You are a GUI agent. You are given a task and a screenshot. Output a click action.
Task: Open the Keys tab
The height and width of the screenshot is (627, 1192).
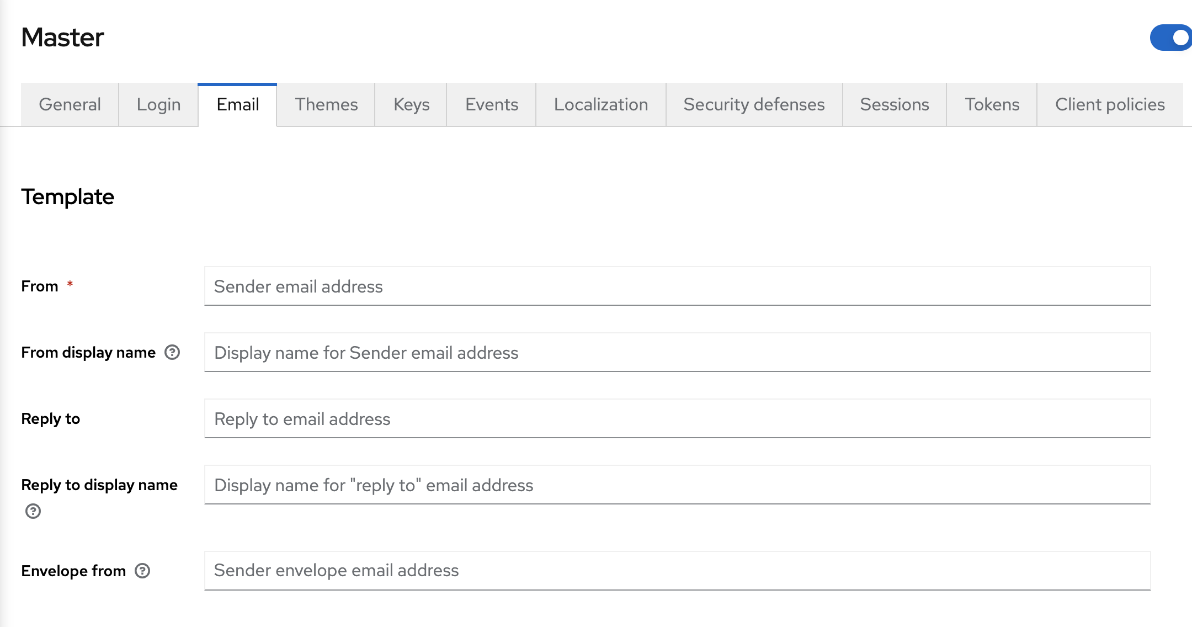(411, 104)
